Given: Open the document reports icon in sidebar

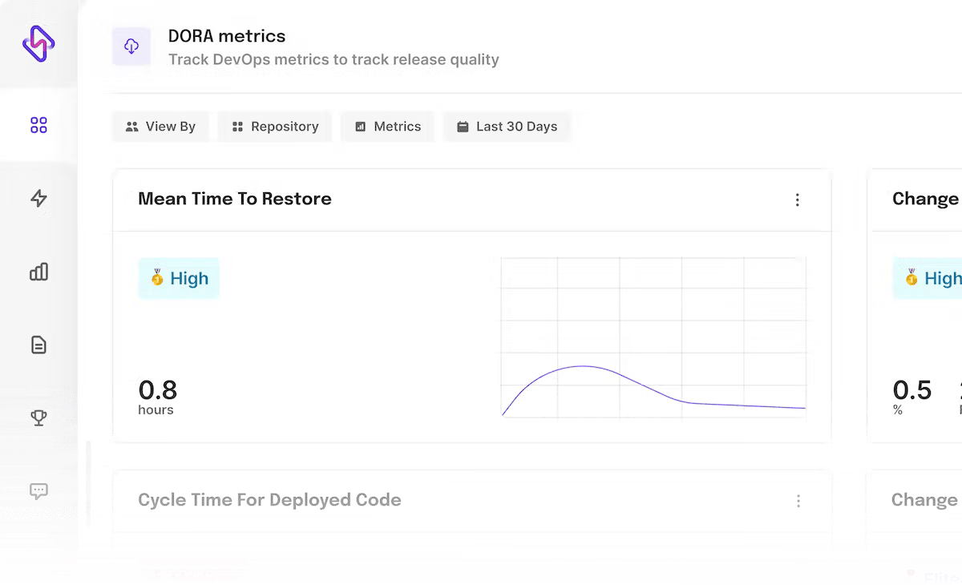Looking at the screenshot, I should (x=38, y=345).
